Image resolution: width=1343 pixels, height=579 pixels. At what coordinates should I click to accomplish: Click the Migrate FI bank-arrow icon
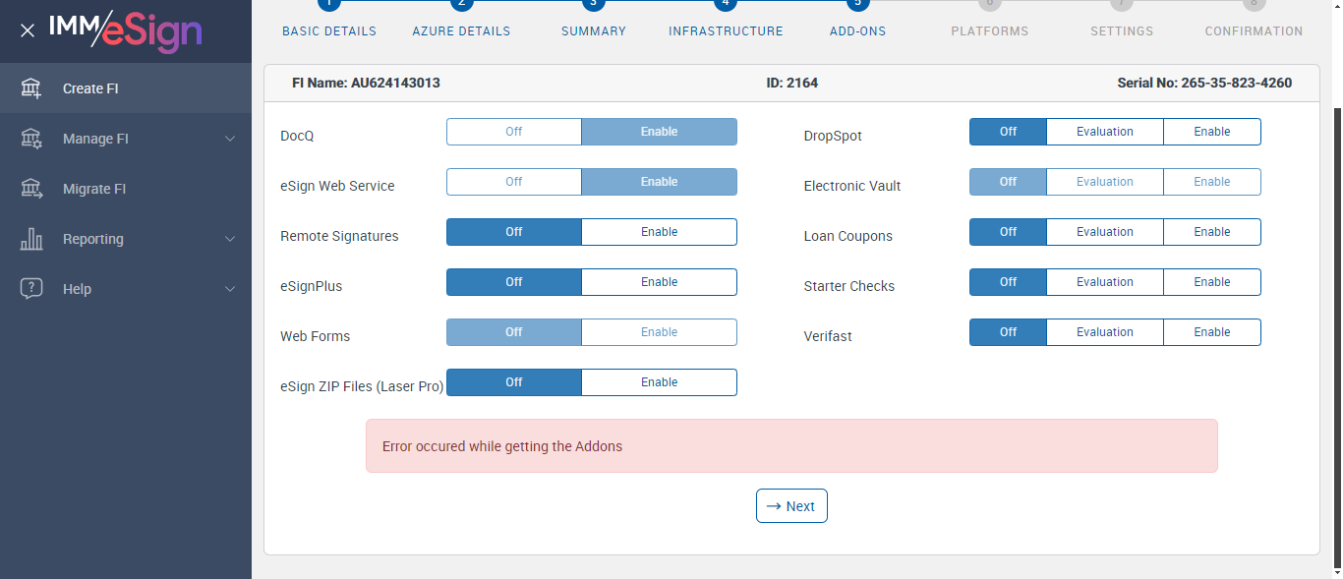(31, 189)
